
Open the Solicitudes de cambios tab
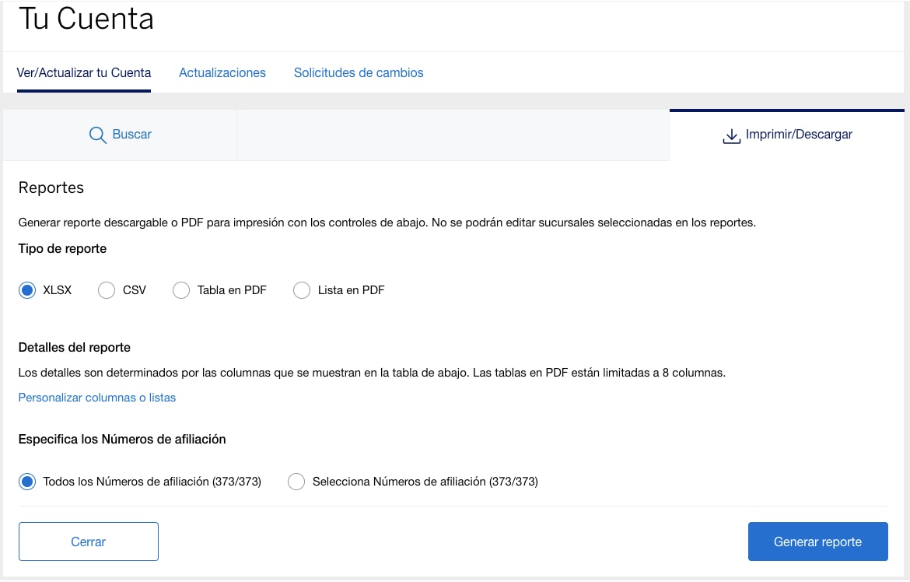tap(359, 72)
